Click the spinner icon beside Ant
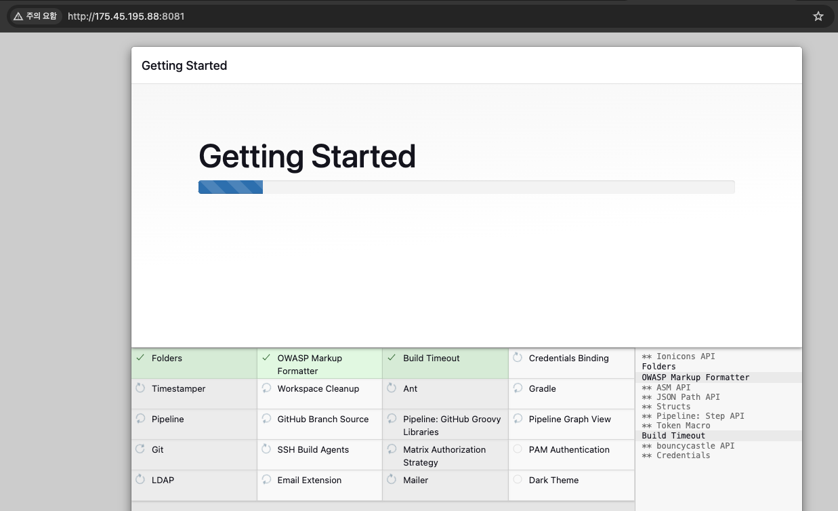The image size is (838, 511). 392,388
